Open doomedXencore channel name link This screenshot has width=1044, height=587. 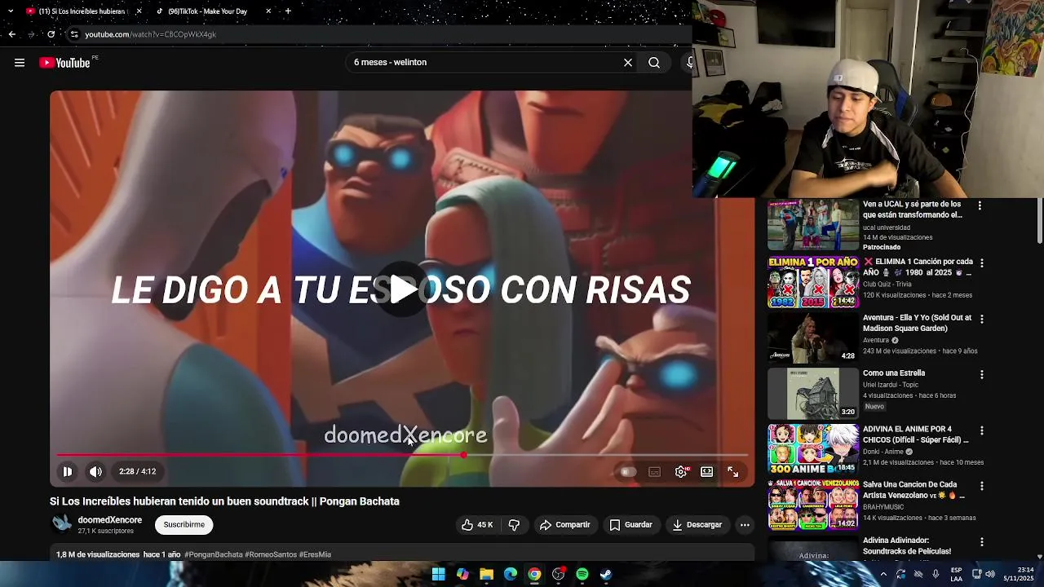(110, 520)
